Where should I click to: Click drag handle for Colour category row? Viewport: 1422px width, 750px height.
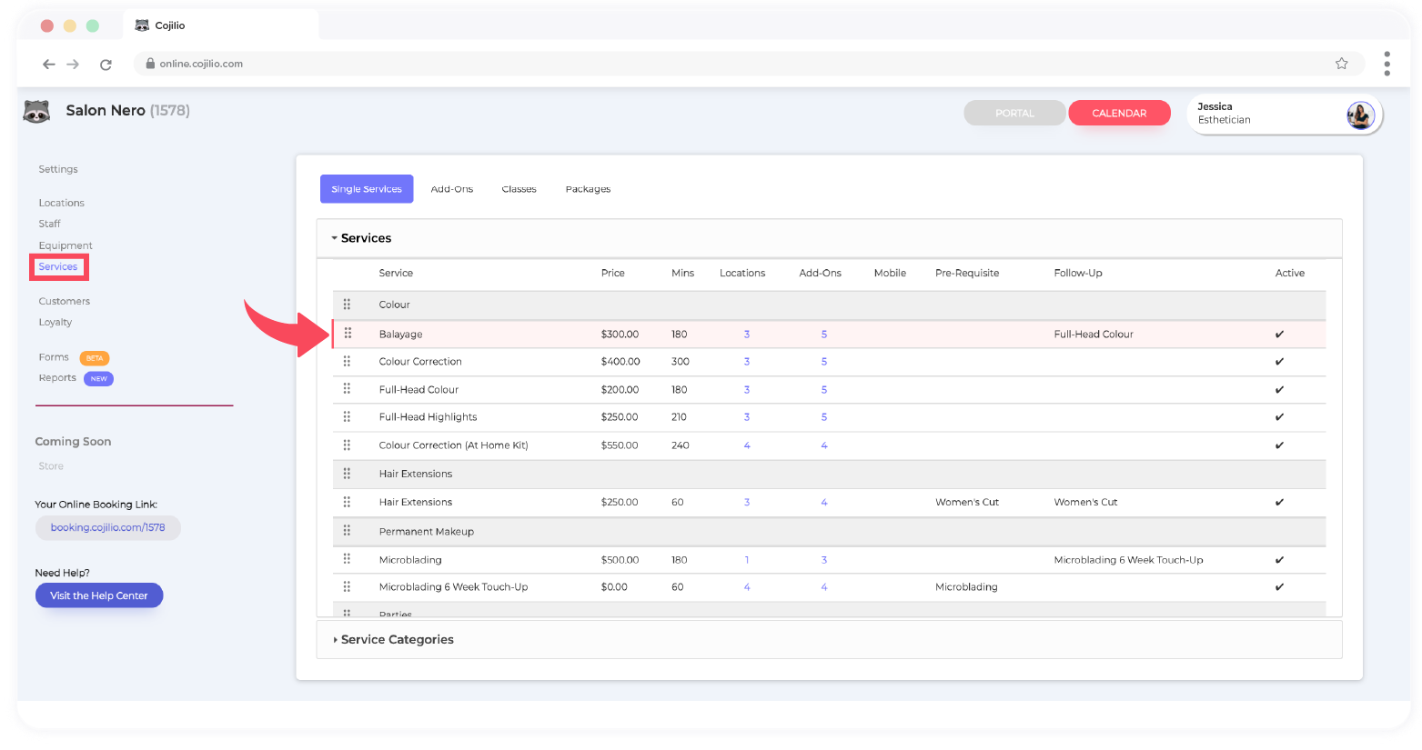(347, 305)
